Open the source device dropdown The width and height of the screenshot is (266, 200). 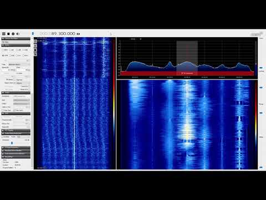(16, 42)
